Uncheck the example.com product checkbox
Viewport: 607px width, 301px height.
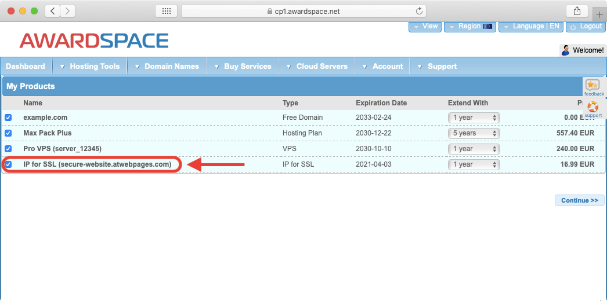pos(8,118)
